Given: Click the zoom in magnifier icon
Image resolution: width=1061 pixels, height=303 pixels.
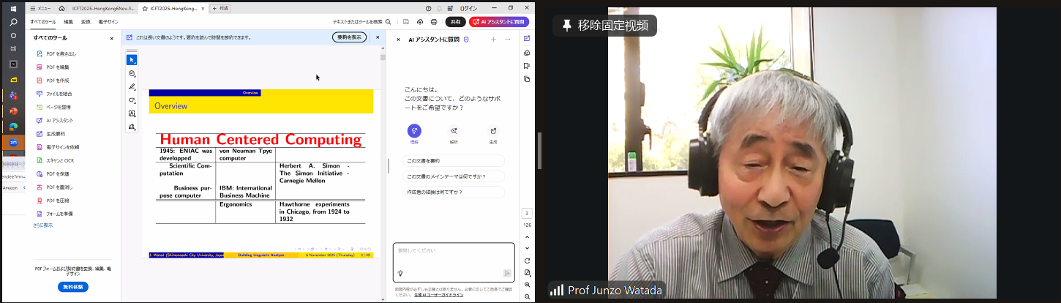Looking at the screenshot, I should [x=527, y=285].
